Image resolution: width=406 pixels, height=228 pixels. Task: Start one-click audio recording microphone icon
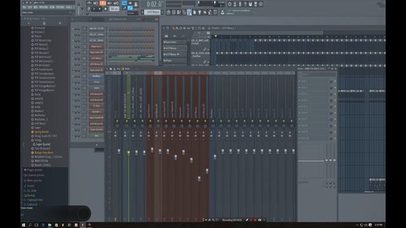[240, 4]
